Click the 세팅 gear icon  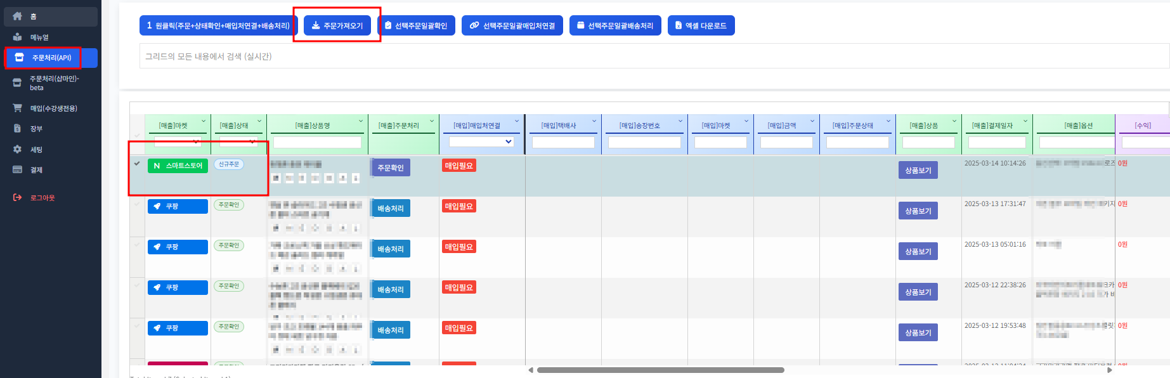coord(17,149)
